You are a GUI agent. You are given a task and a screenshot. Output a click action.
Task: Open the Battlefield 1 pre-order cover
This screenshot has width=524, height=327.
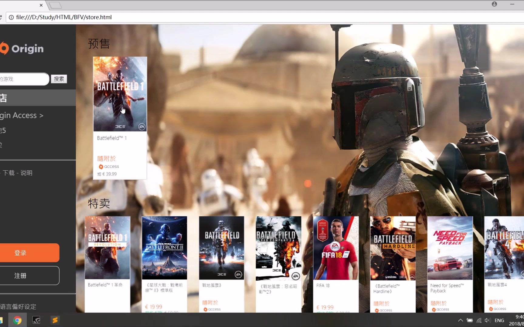(x=120, y=94)
